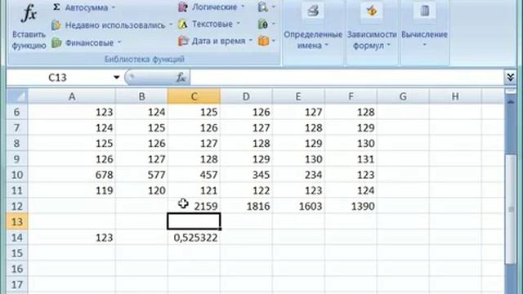Expand the Logical functions dropdown arrow
The height and width of the screenshot is (294, 523).
pos(243,7)
